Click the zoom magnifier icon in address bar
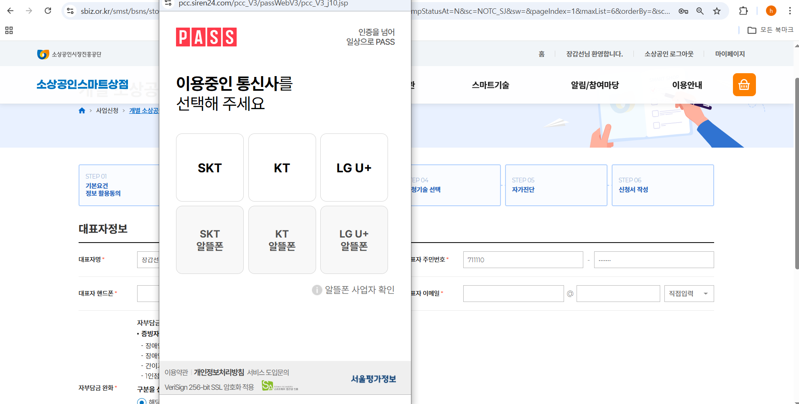The height and width of the screenshot is (404, 799). pos(700,11)
